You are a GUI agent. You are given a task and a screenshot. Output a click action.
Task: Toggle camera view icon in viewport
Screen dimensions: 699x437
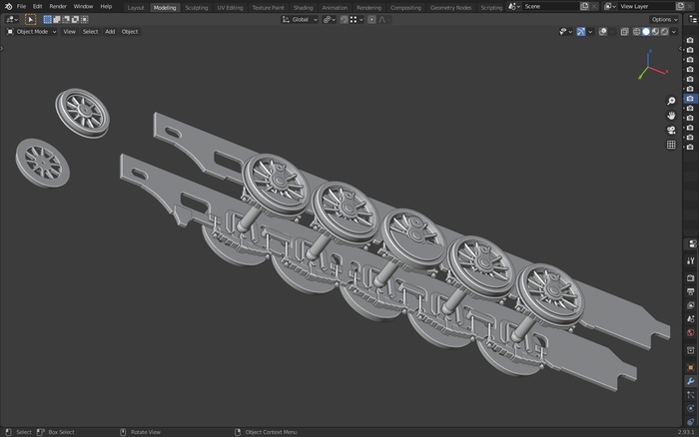[671, 130]
